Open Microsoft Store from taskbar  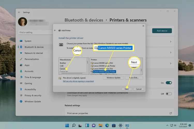click(114, 125)
